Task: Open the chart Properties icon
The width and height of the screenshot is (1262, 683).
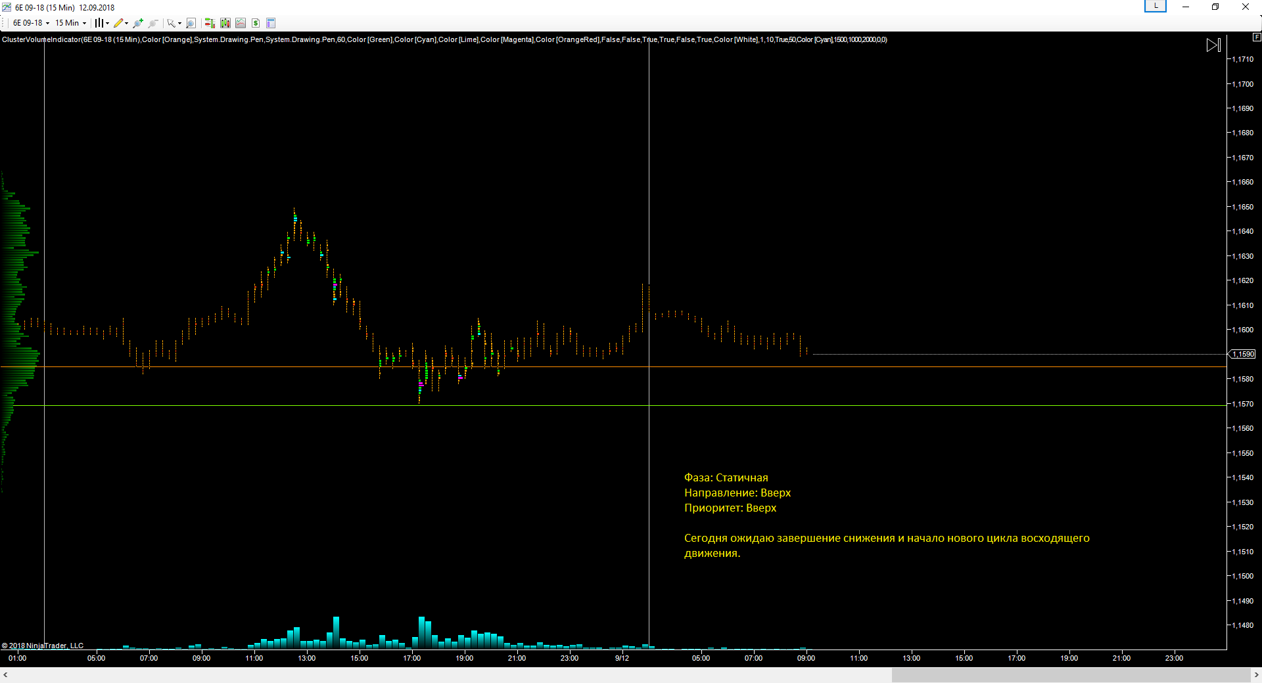Action: tap(271, 23)
